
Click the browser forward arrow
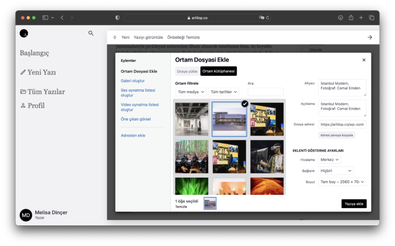tap(72, 17)
